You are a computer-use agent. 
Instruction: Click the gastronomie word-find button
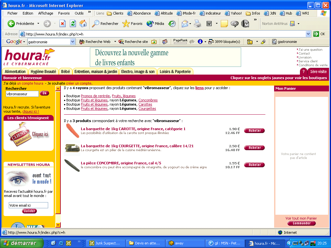284,42
